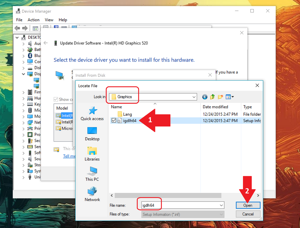Uncheck the igdlh64 file checkbox

[x=114, y=120]
